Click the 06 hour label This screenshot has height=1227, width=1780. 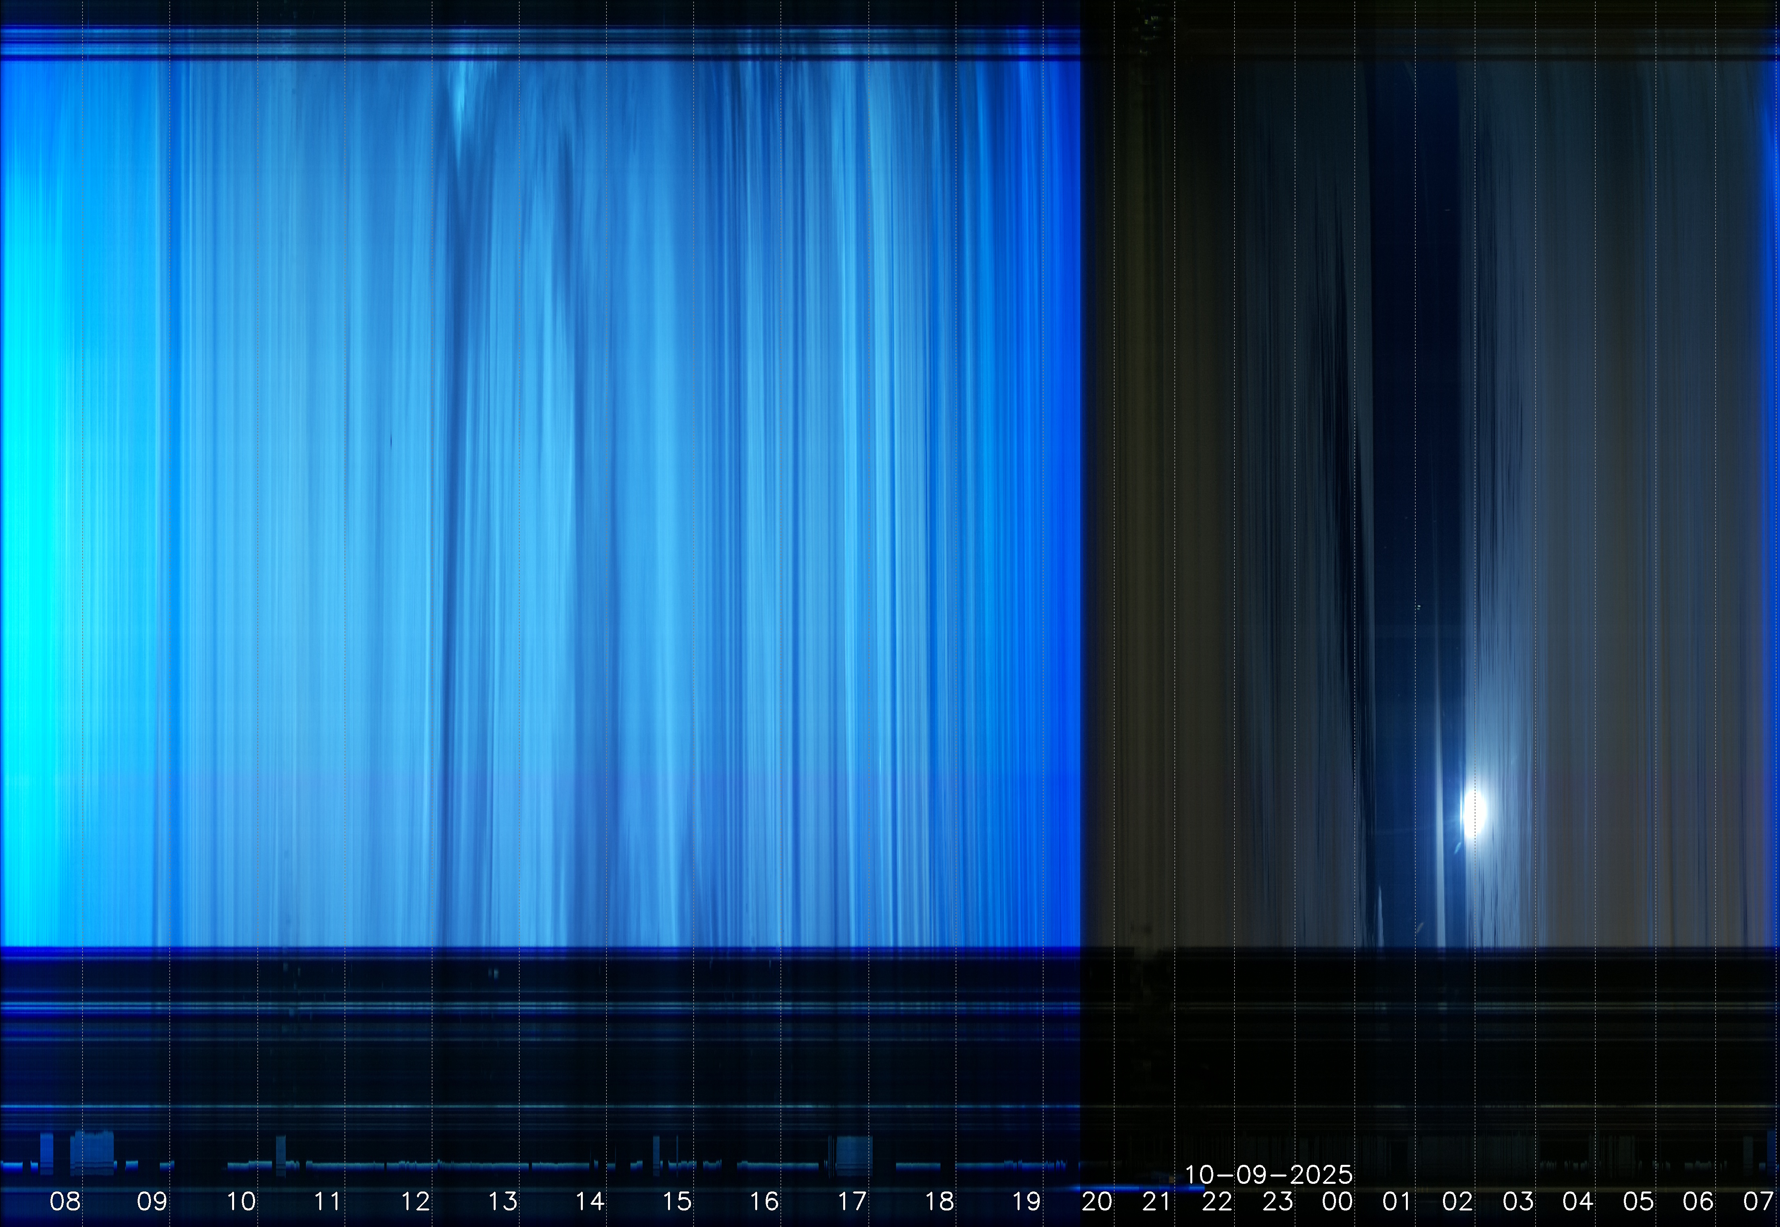click(1698, 1201)
